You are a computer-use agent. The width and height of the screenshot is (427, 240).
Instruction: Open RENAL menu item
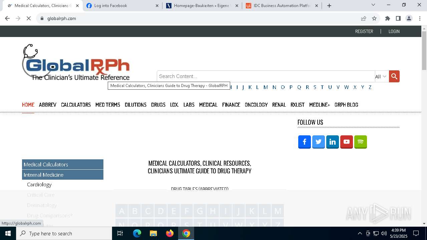click(x=279, y=105)
